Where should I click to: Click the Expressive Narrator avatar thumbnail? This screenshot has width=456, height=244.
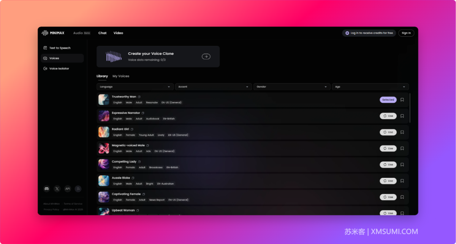click(x=104, y=116)
